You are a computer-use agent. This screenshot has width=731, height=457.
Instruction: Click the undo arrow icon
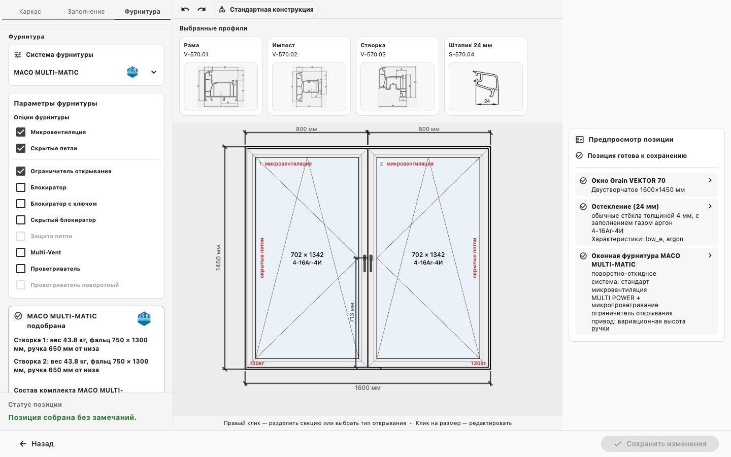(x=185, y=9)
